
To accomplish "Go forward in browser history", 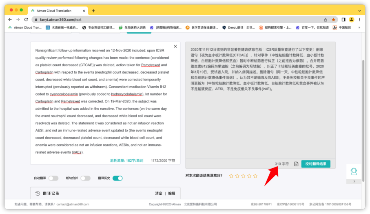I will (x=18, y=20).
